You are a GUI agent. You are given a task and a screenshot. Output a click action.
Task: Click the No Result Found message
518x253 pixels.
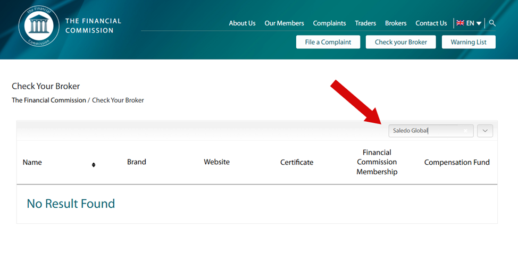[x=71, y=204]
